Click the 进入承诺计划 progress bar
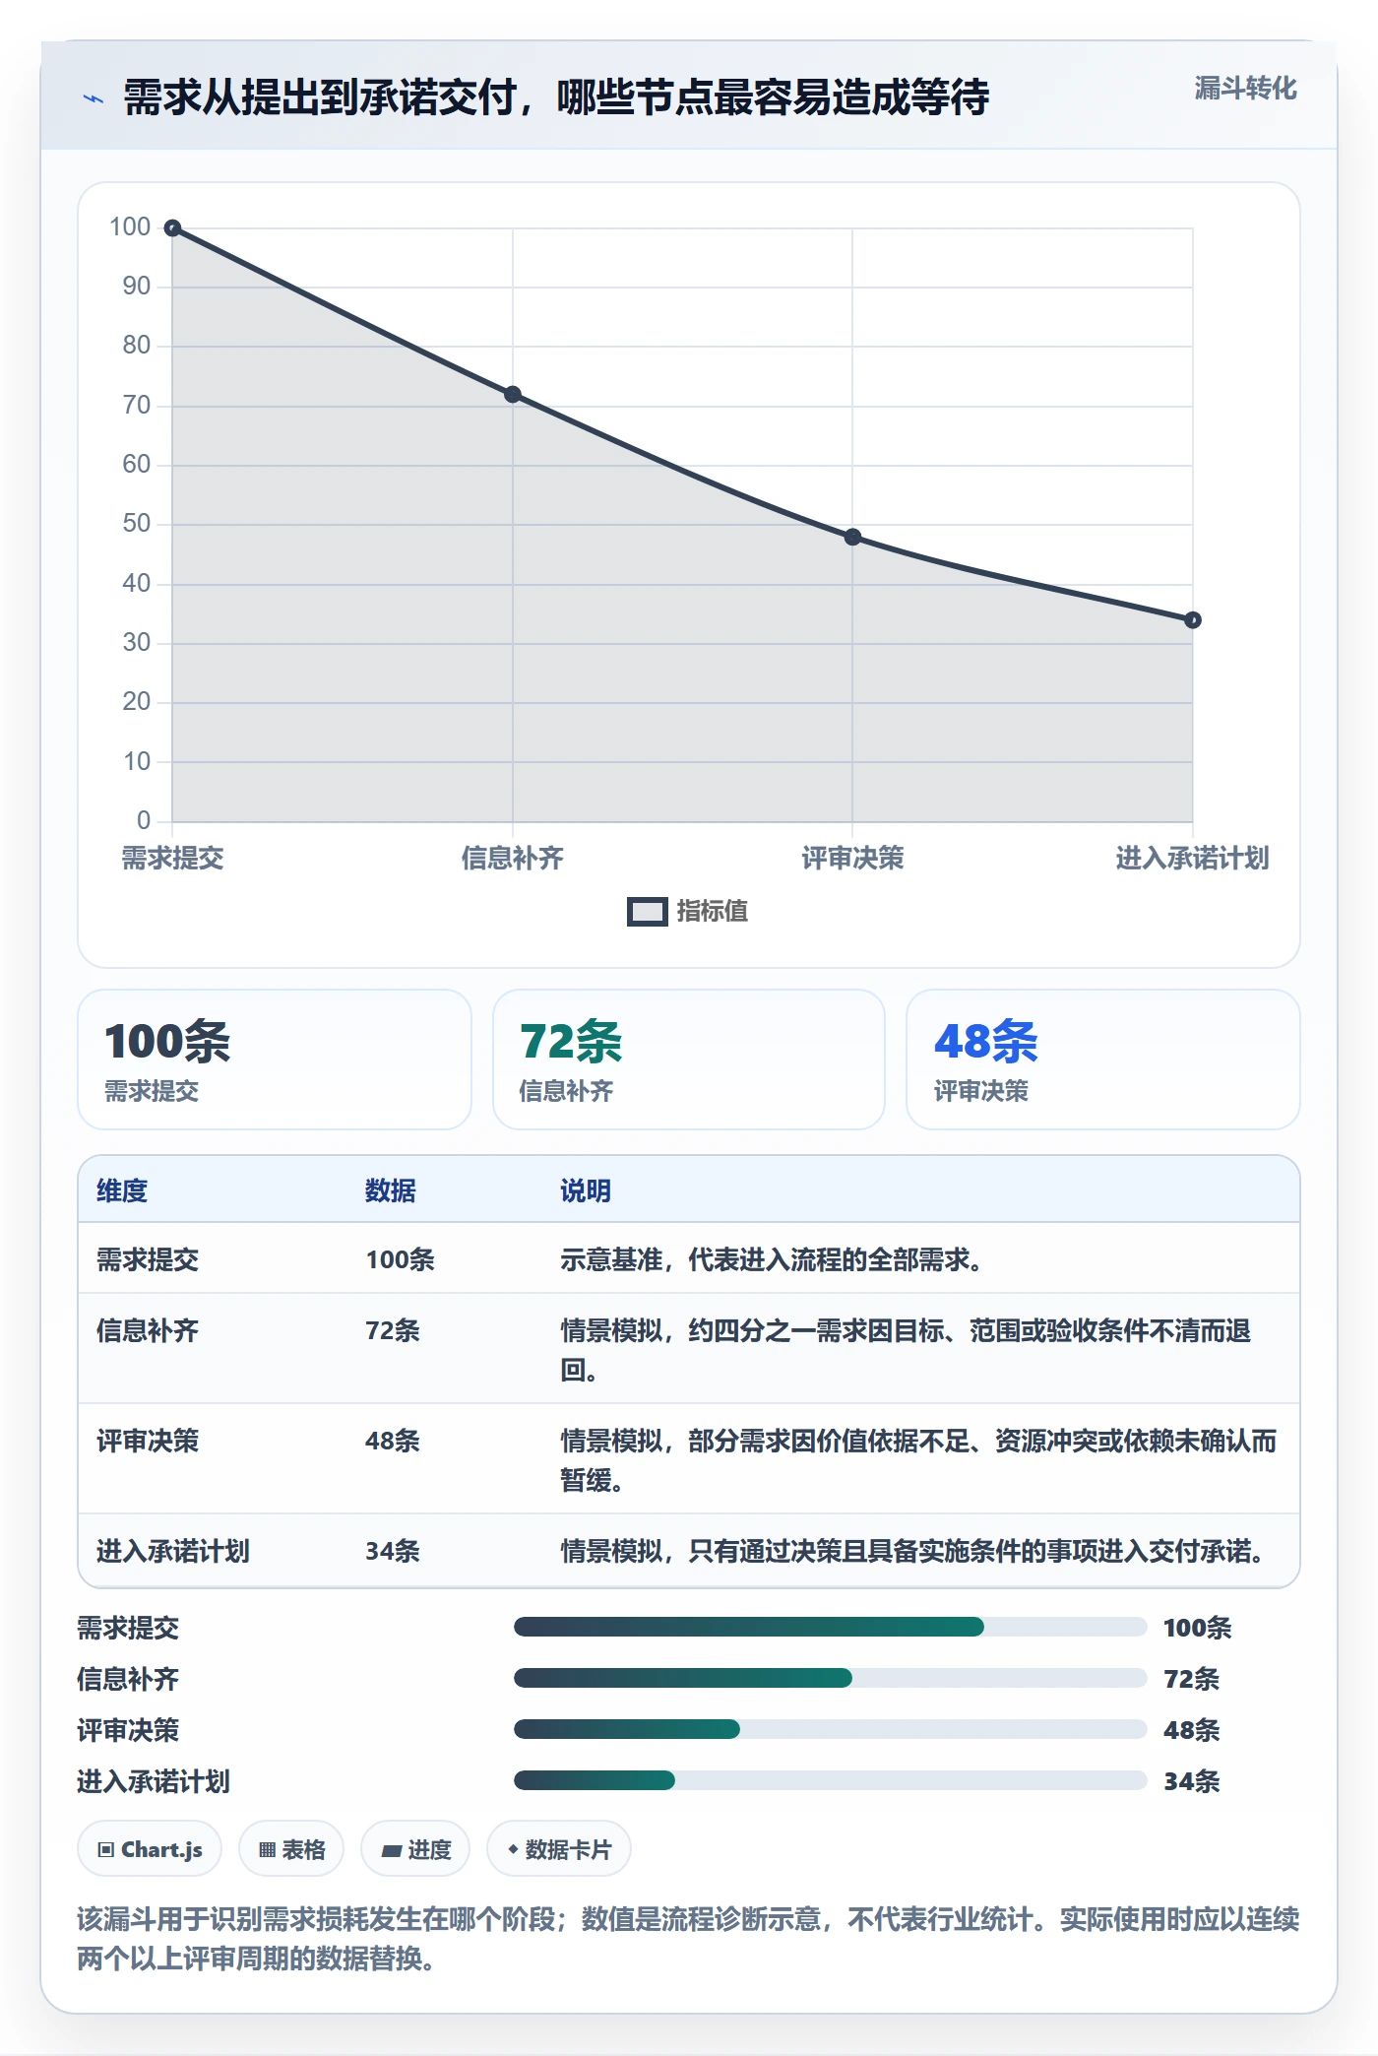This screenshot has height=2056, width=1378. (830, 1780)
